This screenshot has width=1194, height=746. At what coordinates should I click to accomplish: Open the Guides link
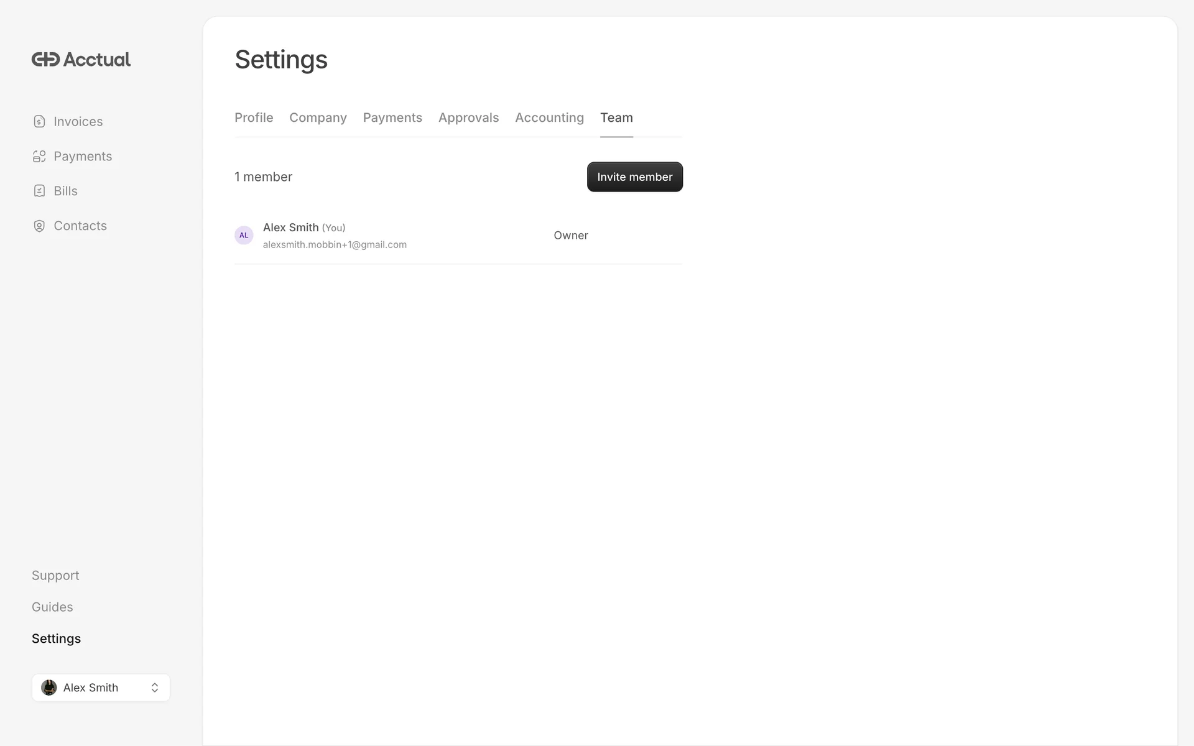[52, 607]
